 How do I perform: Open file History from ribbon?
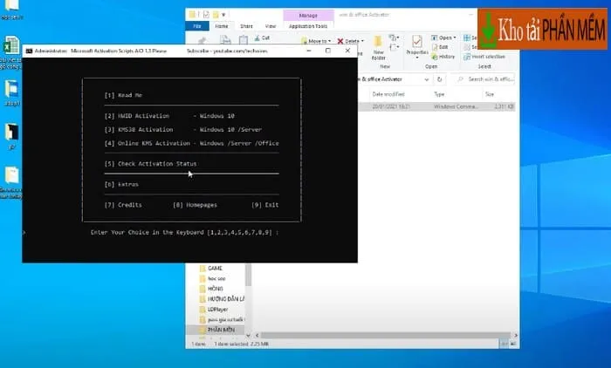[x=443, y=57]
